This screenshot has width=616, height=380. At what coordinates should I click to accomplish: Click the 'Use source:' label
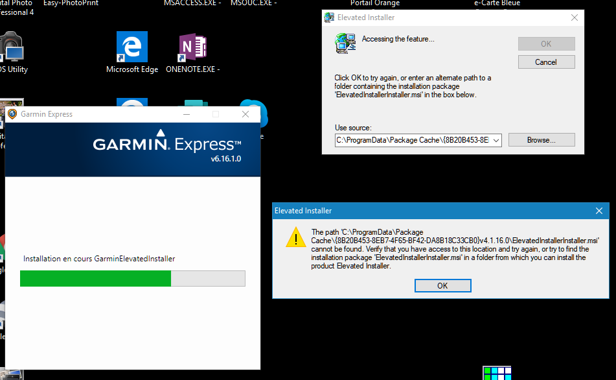point(353,128)
